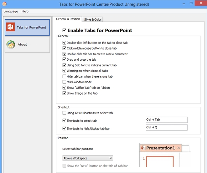The image size is (207, 173).
Task: Select Tabs for PowerPoint sidebar item
Action: click(x=27, y=27)
